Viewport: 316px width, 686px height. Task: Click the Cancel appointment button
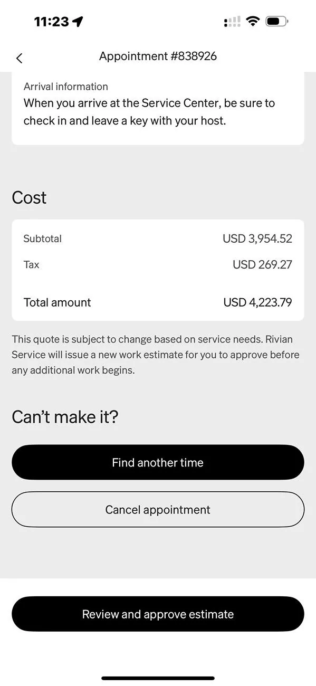point(158,509)
